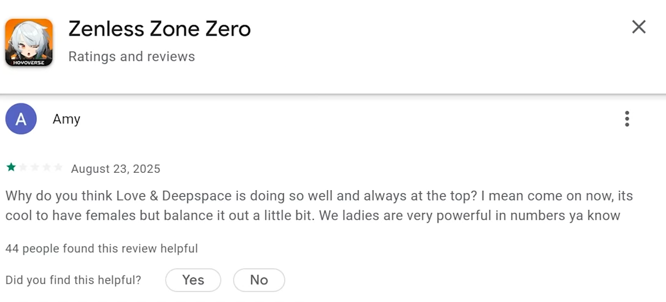Select the reviewer name Amy

click(x=66, y=119)
